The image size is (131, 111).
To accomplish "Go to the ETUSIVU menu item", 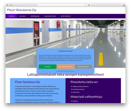I will pyautogui.click(x=12, y=16).
